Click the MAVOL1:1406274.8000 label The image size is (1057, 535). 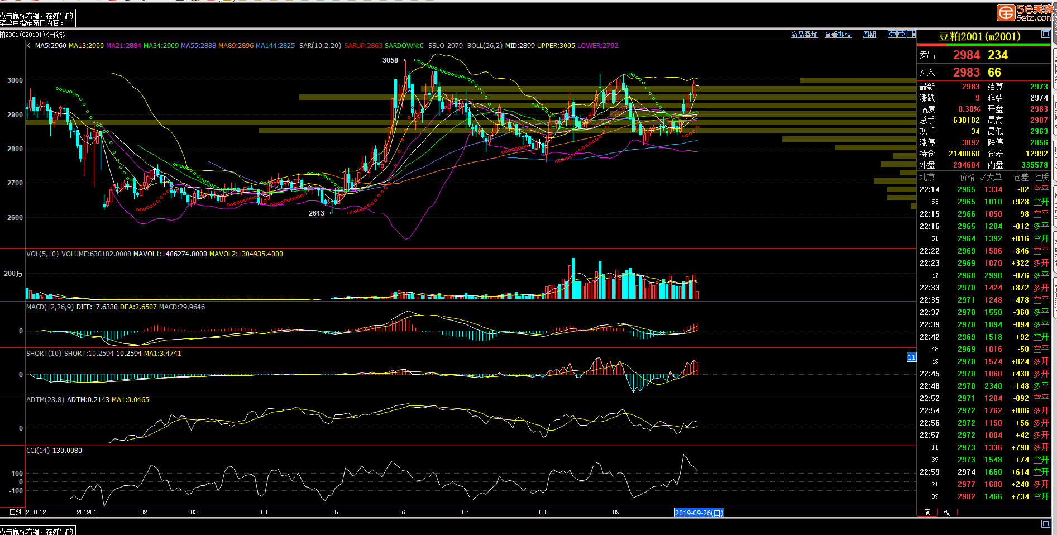[x=170, y=254]
